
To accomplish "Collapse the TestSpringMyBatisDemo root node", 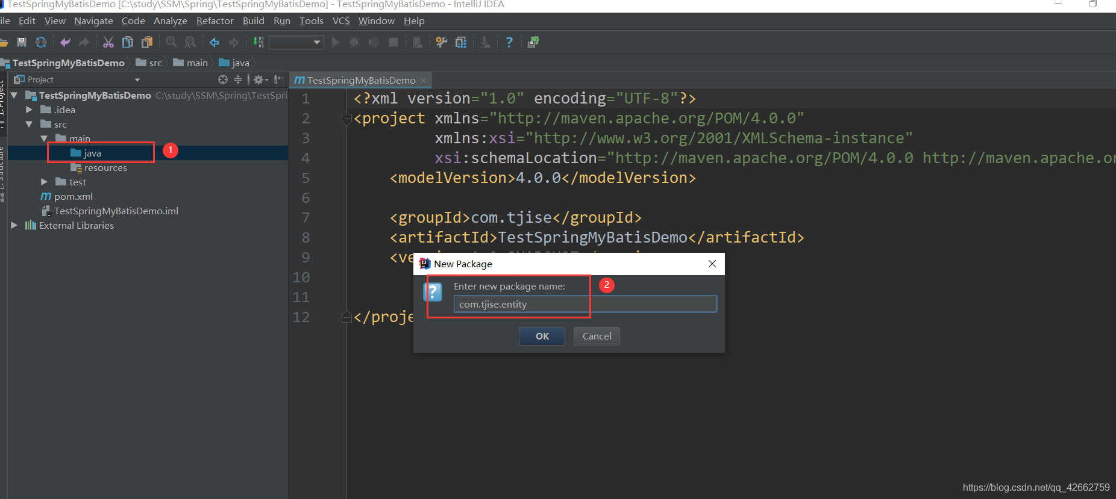I will [14, 95].
